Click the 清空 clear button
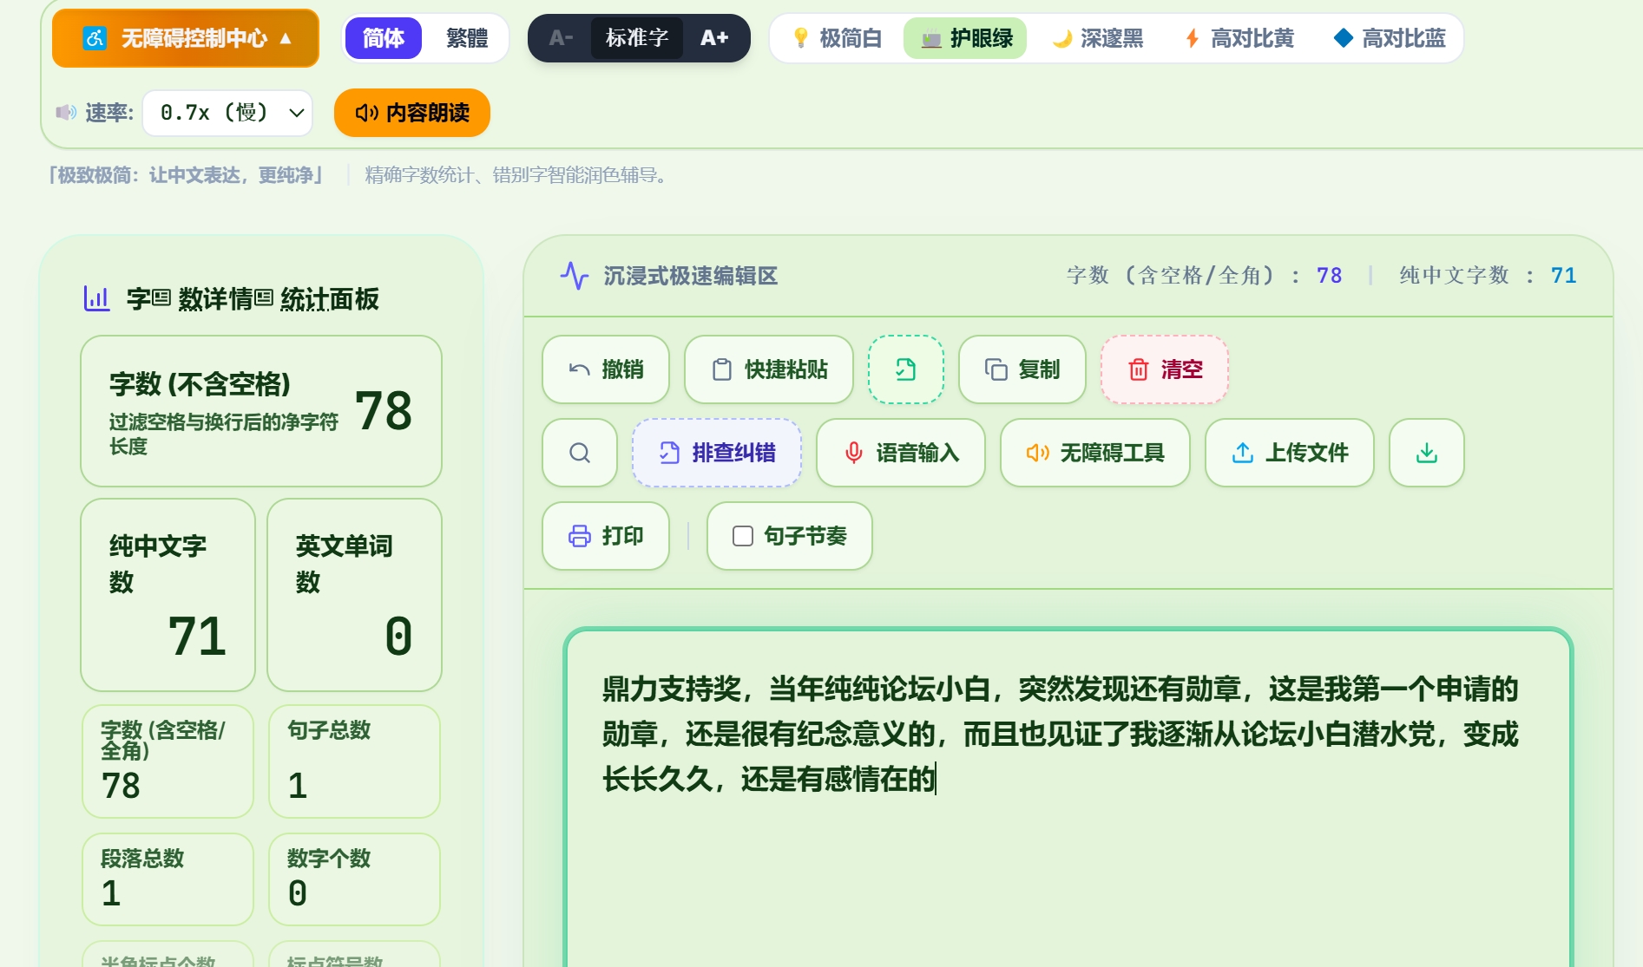Viewport: 1643px width, 967px height. click(1165, 369)
